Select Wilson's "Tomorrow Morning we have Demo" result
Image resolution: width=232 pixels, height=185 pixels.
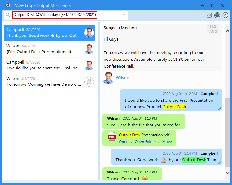50,82
